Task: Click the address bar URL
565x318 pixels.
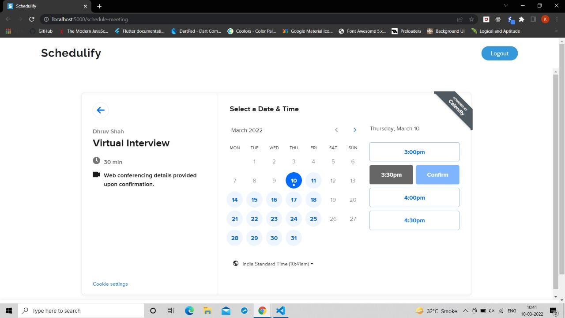Action: (90, 19)
